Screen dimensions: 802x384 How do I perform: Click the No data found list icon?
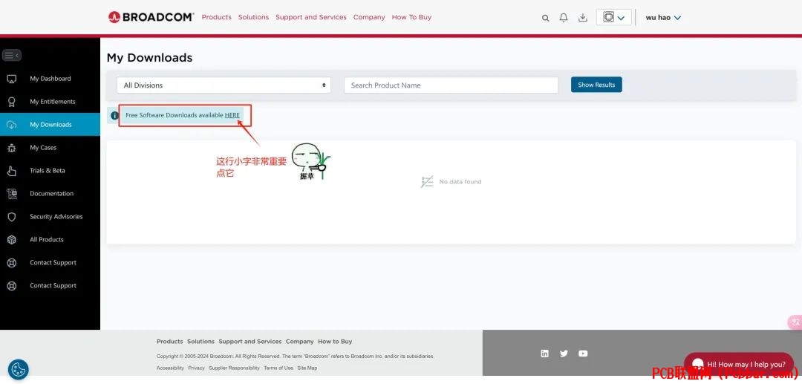[x=427, y=182]
